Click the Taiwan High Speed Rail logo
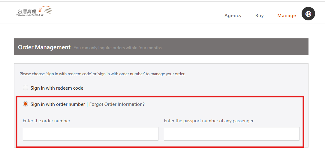 [35, 11]
